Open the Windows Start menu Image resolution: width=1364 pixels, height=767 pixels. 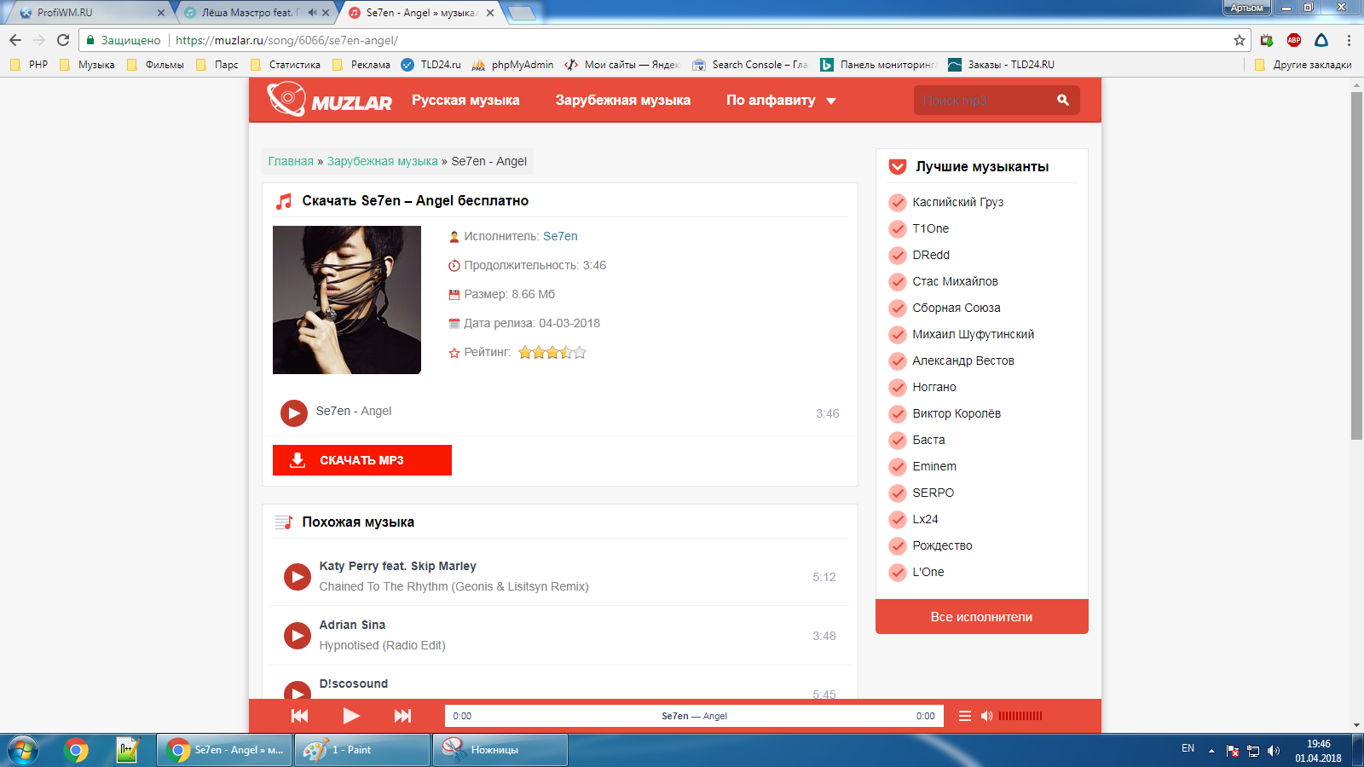click(x=23, y=750)
